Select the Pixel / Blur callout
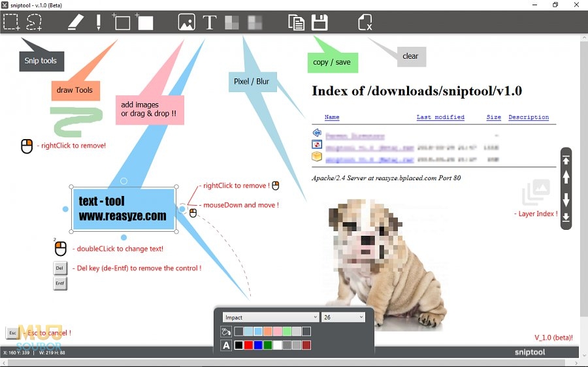This screenshot has height=367, width=588. point(252,82)
